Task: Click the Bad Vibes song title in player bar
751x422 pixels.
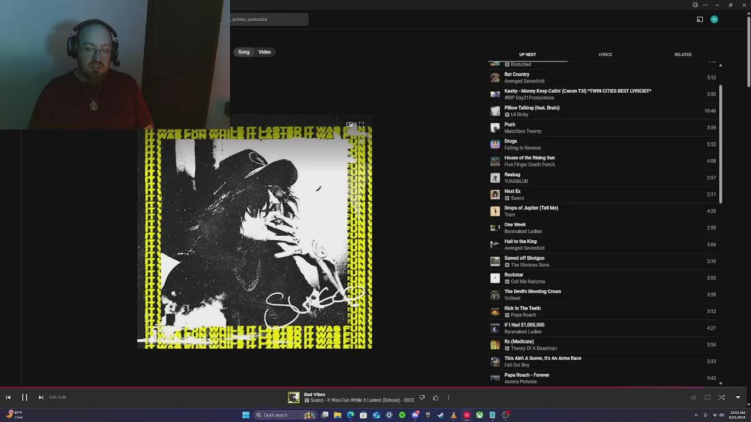Action: (314, 394)
